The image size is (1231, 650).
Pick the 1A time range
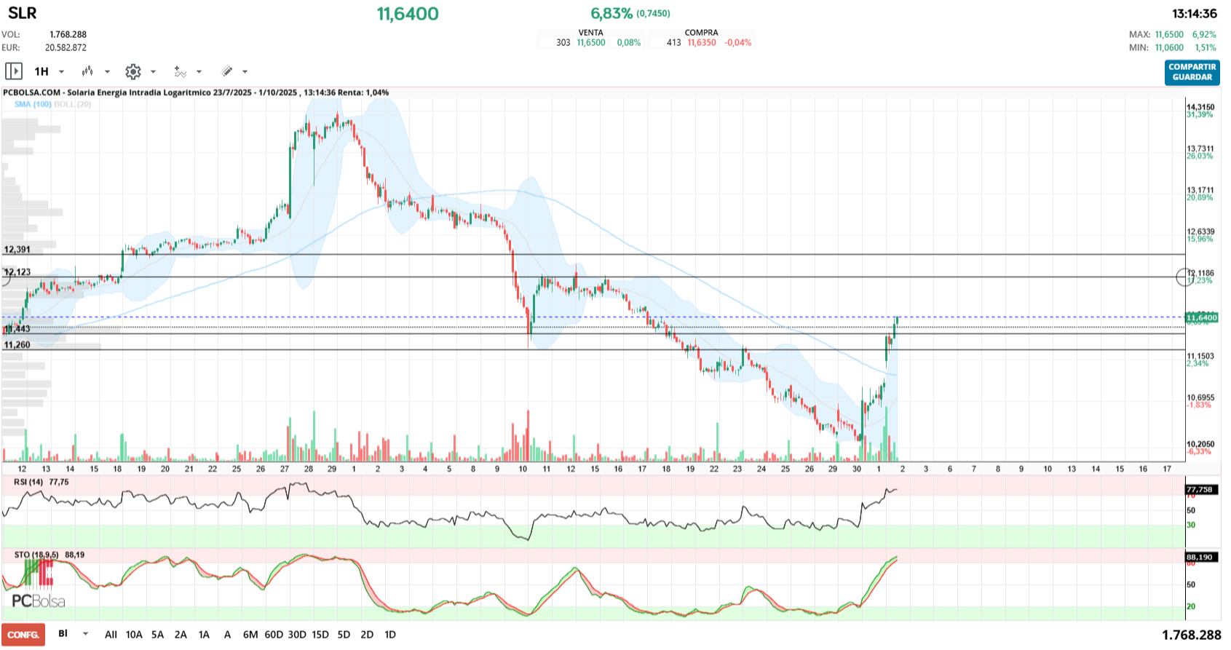pyautogui.click(x=204, y=635)
